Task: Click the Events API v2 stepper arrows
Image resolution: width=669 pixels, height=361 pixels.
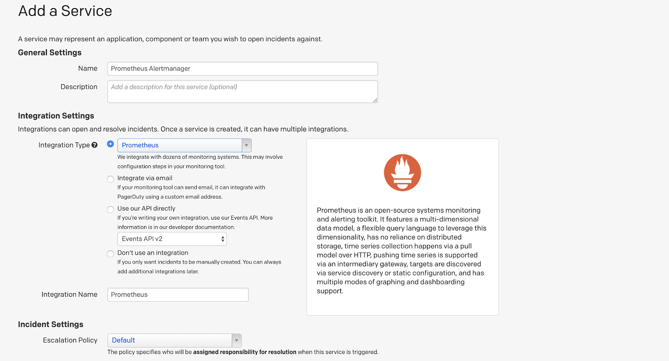Action: 222,239
